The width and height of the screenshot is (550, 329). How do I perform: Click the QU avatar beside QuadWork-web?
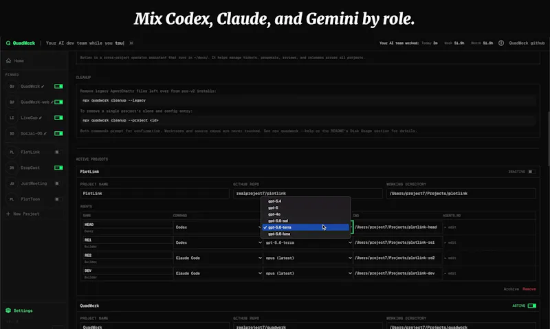point(12,102)
